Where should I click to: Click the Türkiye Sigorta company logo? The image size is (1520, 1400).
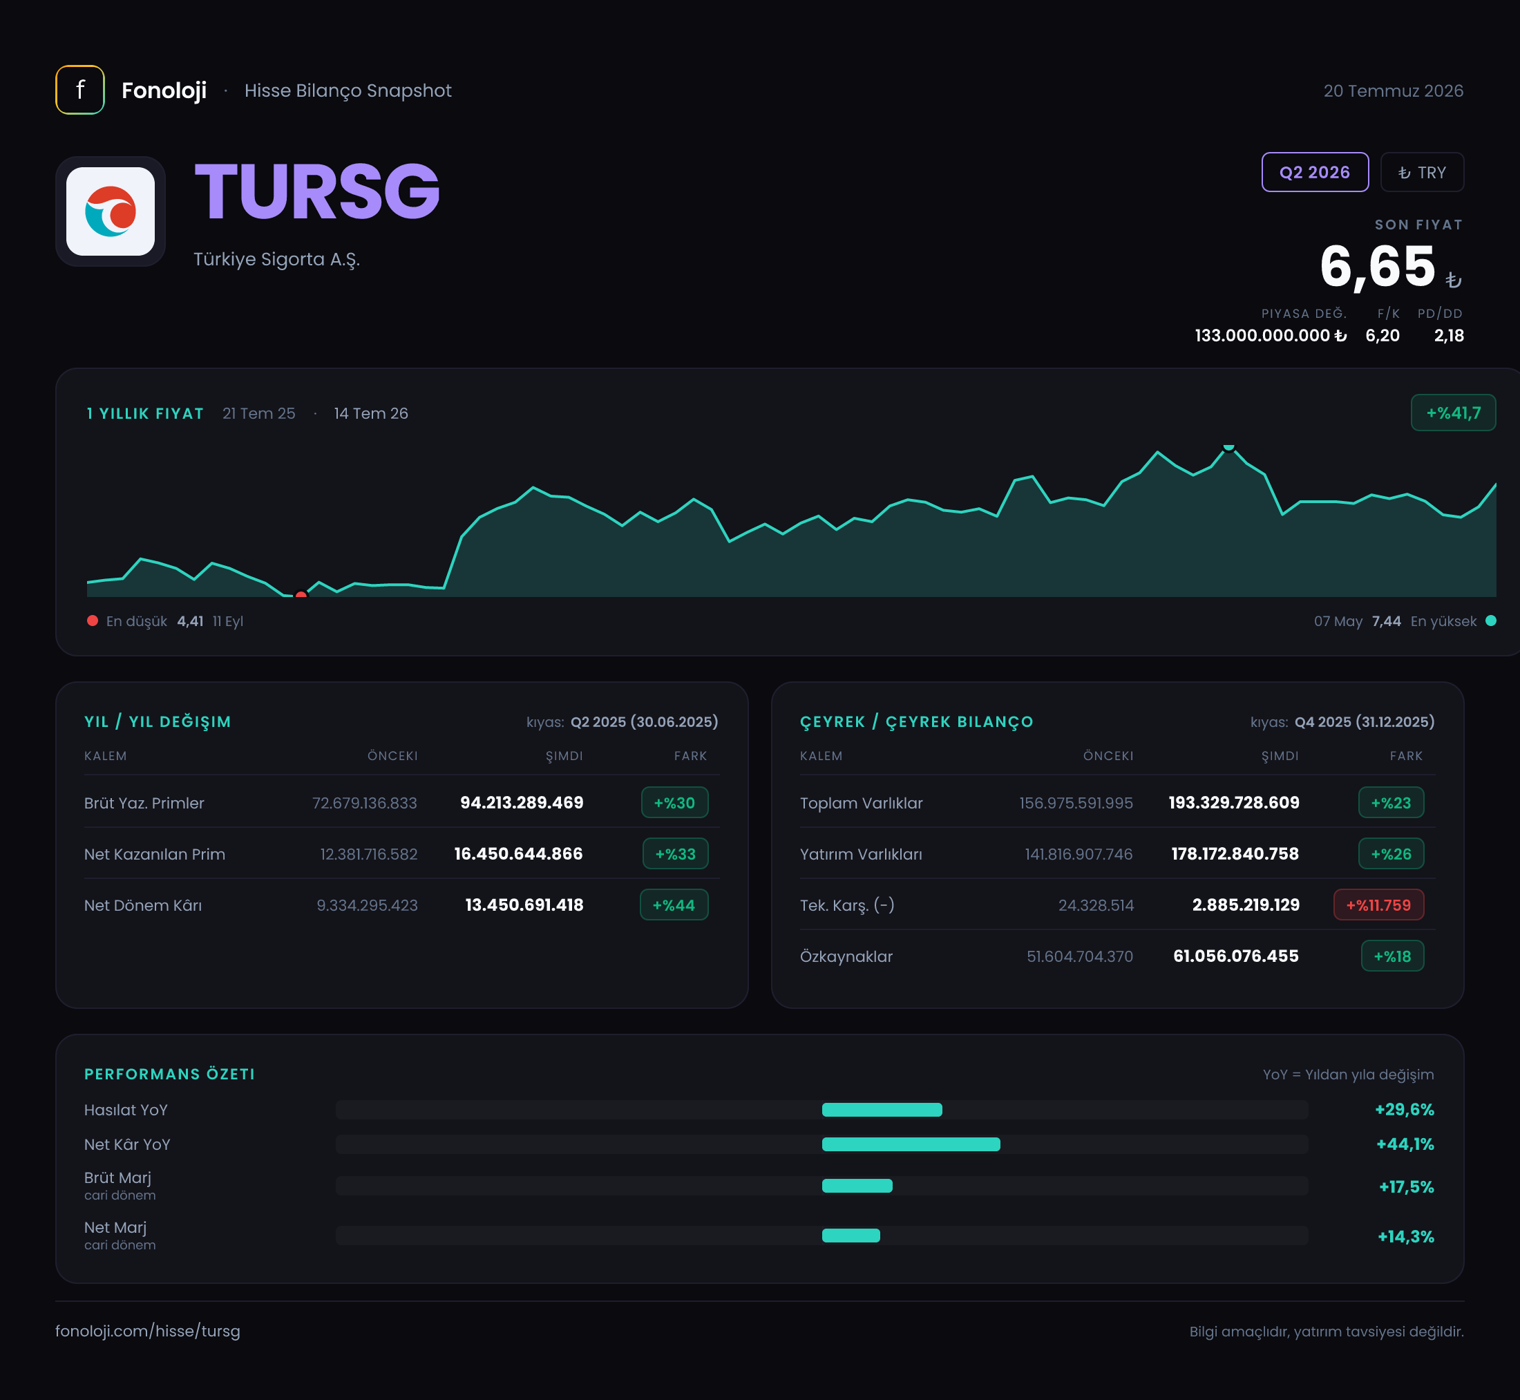[111, 211]
